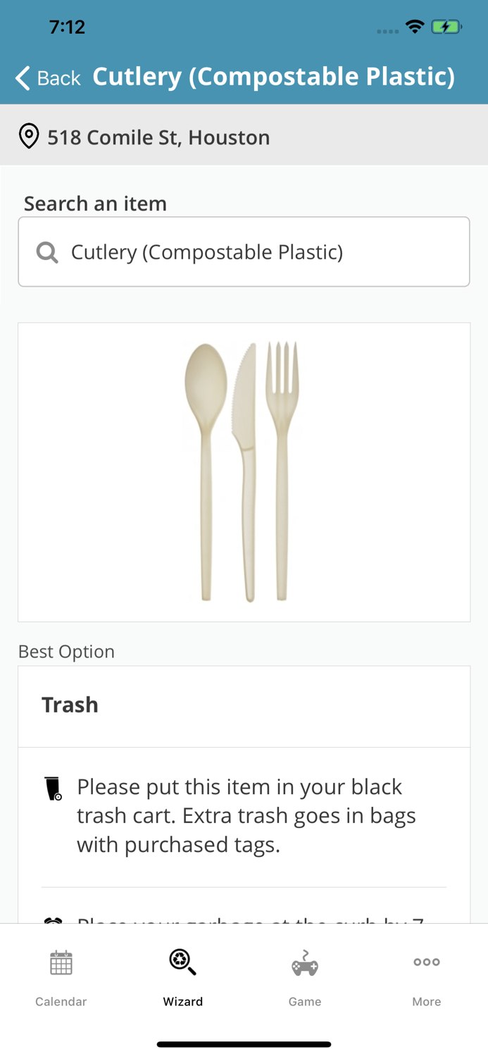Screen dimensions: 488x1057
Task: Tap the More ellipsis icon
Action: [x=427, y=961]
